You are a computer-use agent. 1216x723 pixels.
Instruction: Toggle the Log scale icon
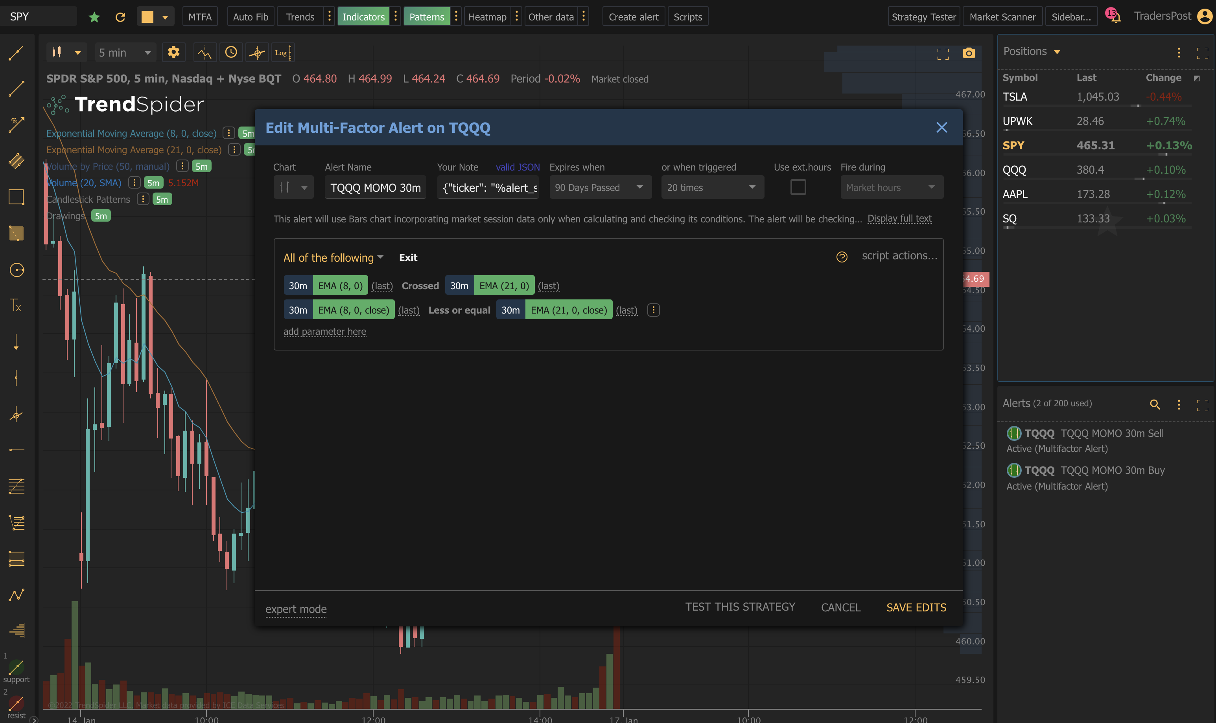tap(283, 52)
